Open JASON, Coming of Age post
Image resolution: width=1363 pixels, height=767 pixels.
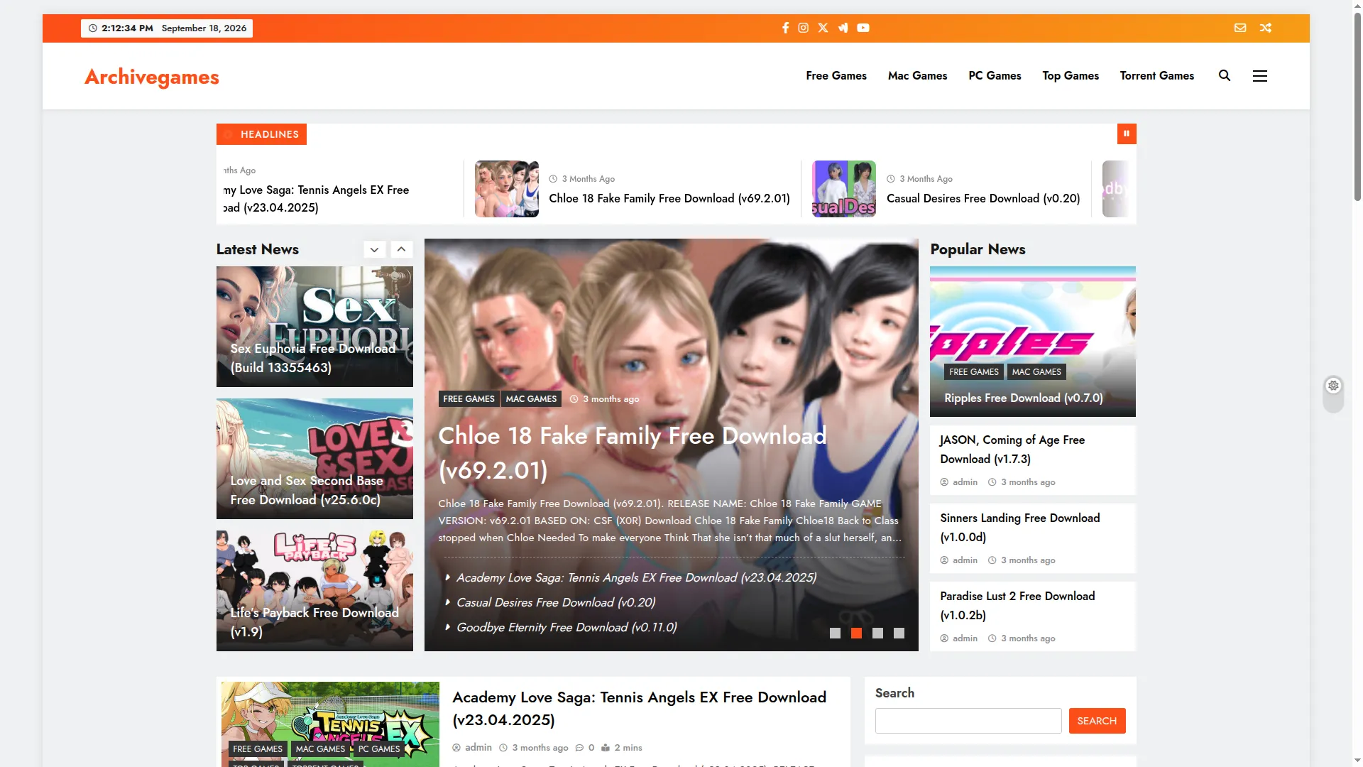[x=1012, y=450]
